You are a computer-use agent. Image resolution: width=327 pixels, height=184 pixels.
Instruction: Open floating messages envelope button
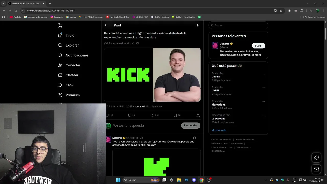(316, 169)
